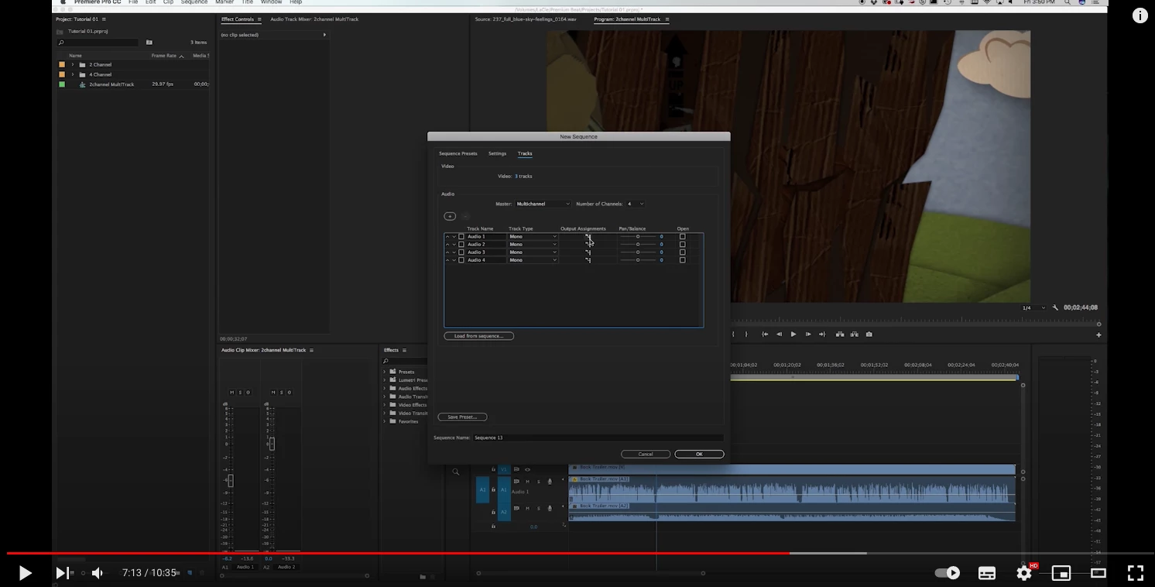Click the Save Preset button
Screen dimensions: 1155x587
pos(462,417)
